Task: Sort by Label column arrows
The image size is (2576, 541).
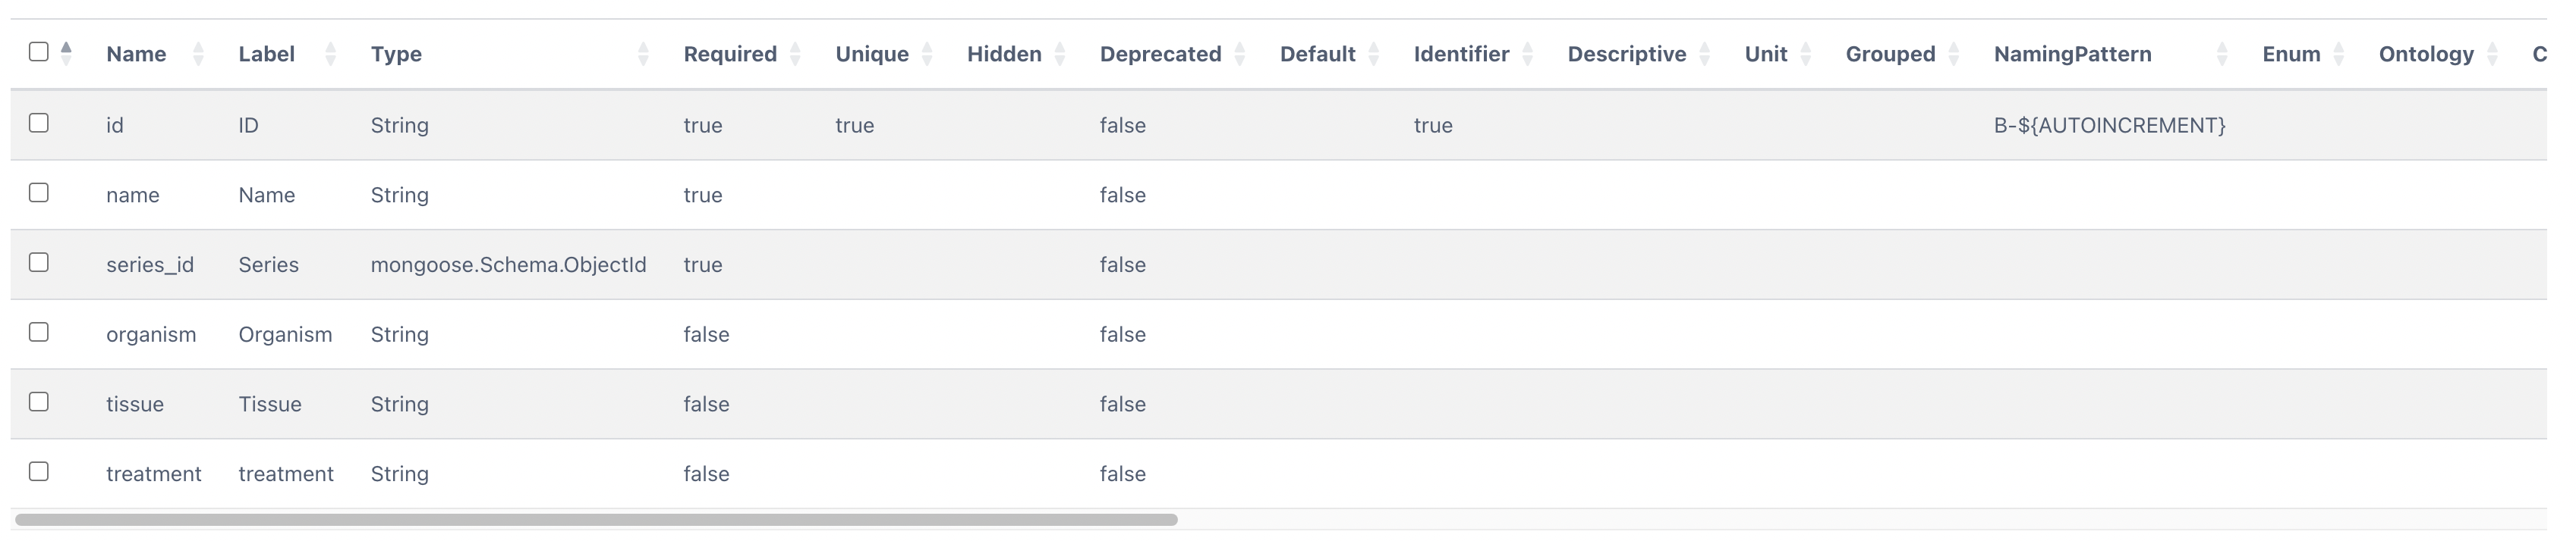Action: tap(330, 54)
